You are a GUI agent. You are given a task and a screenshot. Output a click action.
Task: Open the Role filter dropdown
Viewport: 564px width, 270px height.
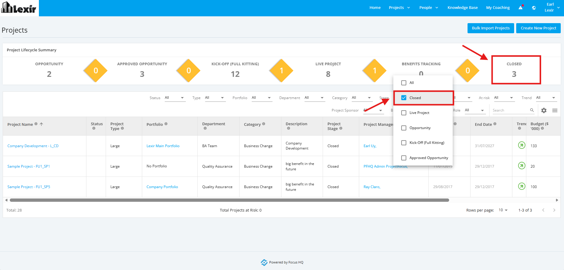475,110
